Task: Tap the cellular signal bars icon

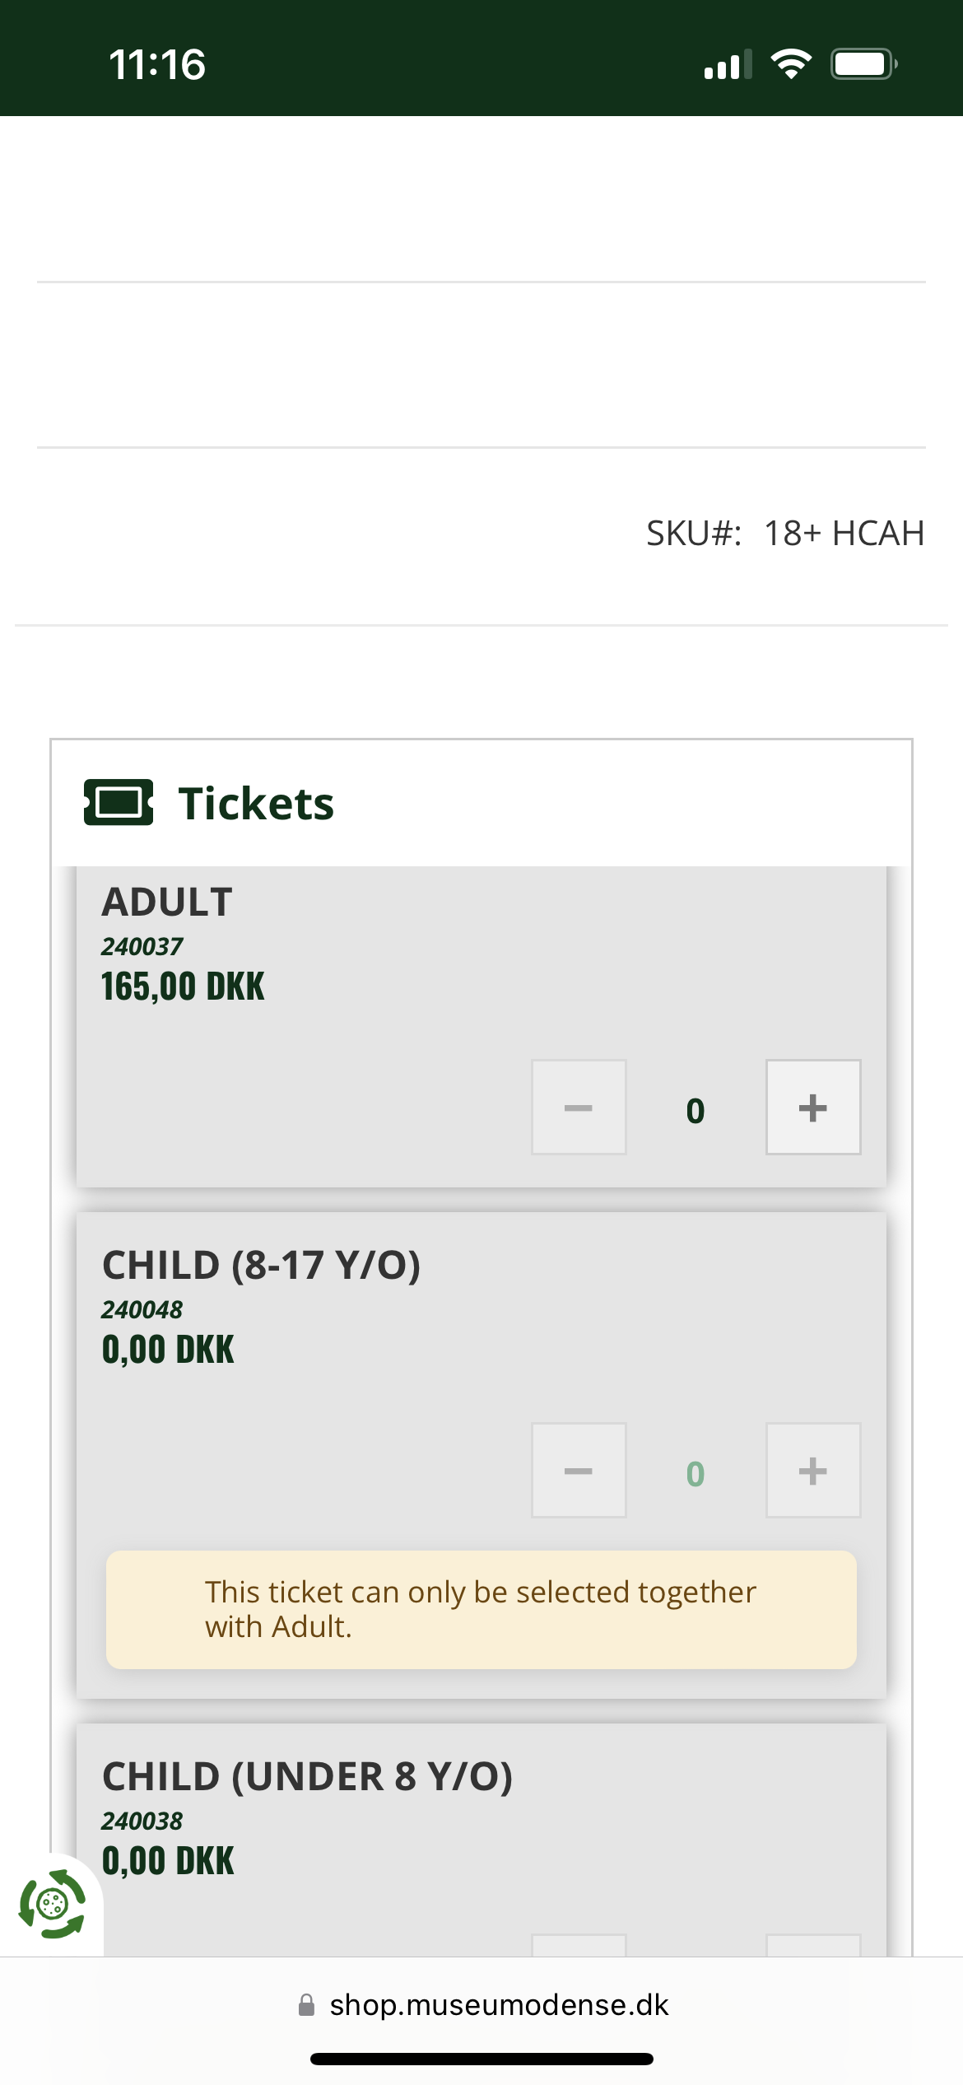Action: [x=728, y=65]
